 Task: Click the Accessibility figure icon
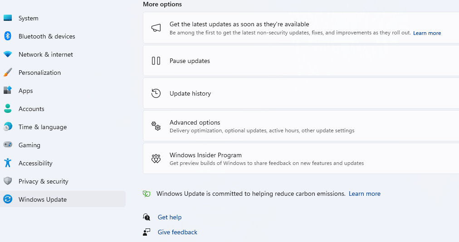(8, 163)
